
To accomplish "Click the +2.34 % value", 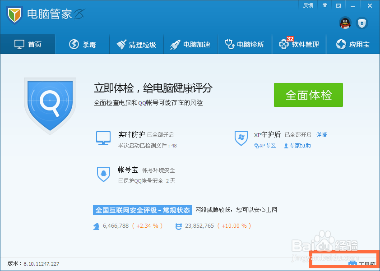I will [x=147, y=226].
